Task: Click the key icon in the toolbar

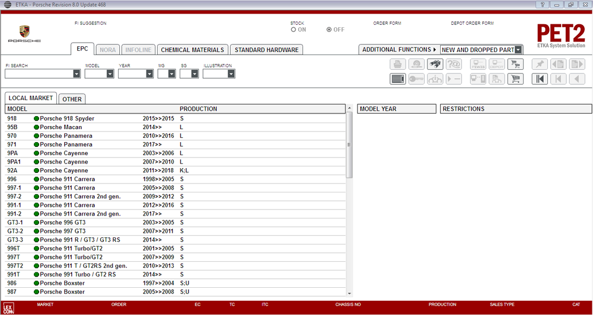Action: pos(416,79)
